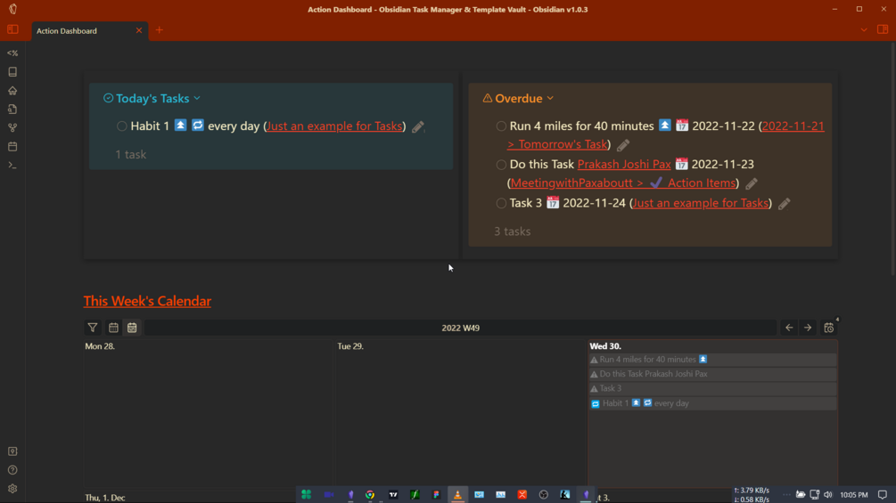Collapse the Overdue callout chevron
This screenshot has width=896, height=503.
click(550, 98)
